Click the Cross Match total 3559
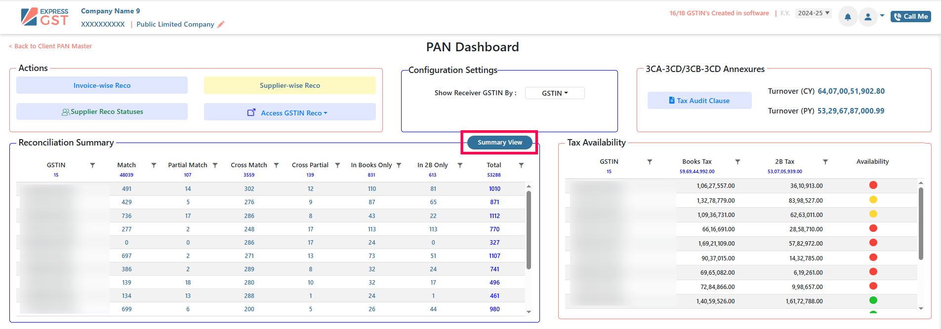Viewport: 941px width, 329px height. (x=249, y=175)
